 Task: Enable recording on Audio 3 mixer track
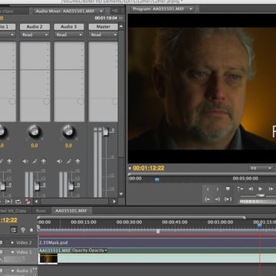tap(77, 161)
